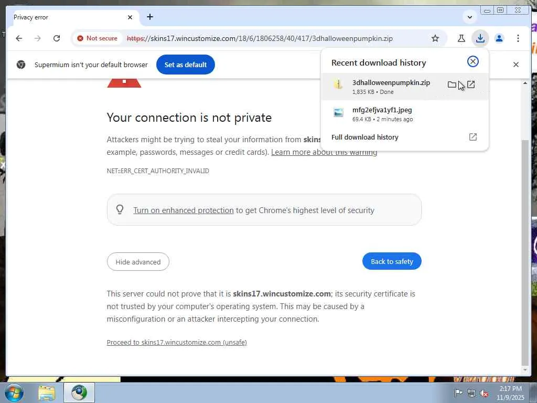Proceed to skins17.wincustomize.com (unsafe) link
This screenshot has height=403, width=537.
coord(177,342)
